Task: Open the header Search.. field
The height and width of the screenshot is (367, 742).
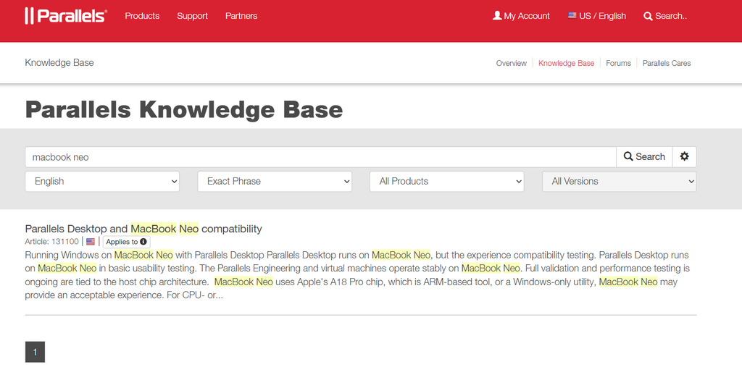Action: (665, 16)
